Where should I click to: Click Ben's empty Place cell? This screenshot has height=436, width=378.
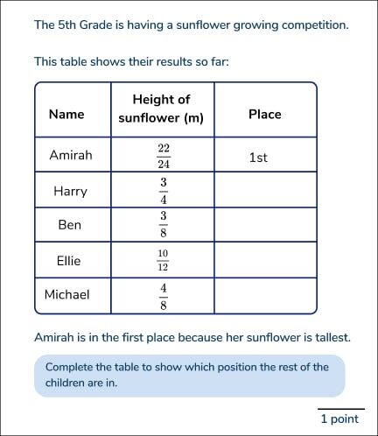pos(265,225)
